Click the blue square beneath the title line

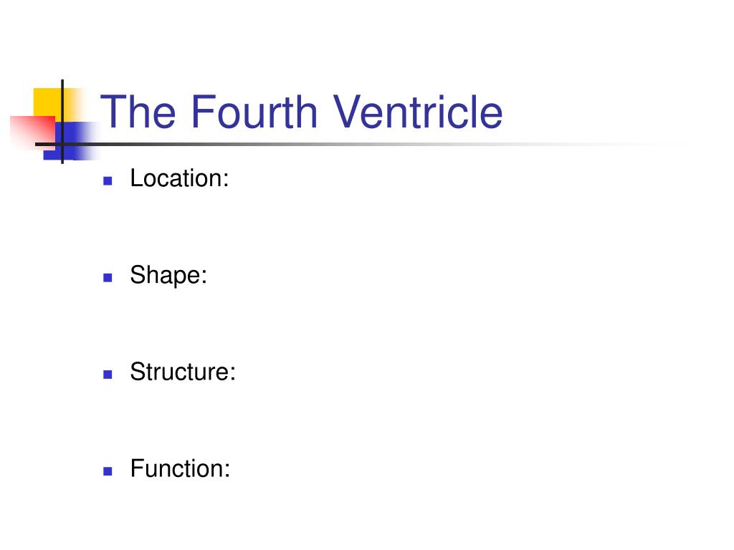point(70,141)
